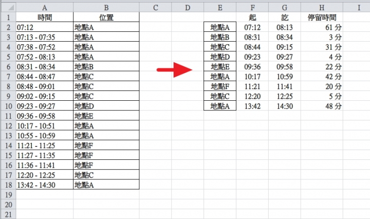Select row 19 header
This screenshot has height=219, width=370.
[x=9, y=195]
